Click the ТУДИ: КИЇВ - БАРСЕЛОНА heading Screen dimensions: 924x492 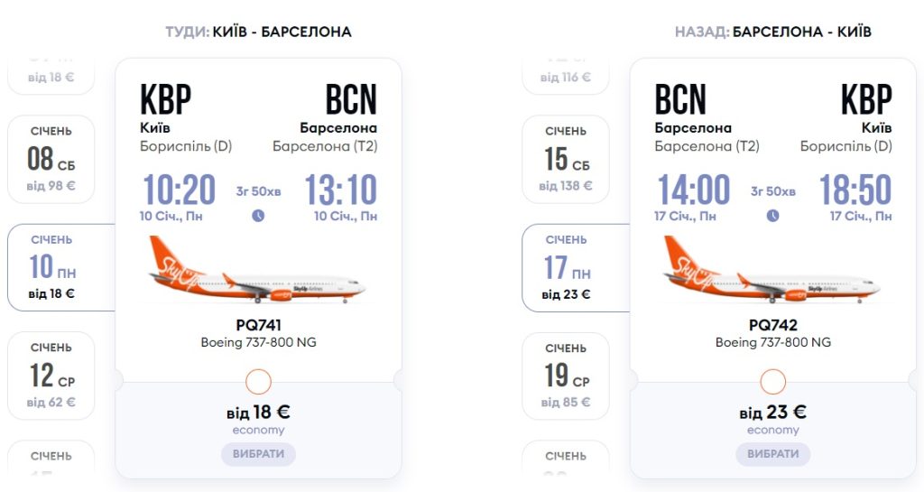click(258, 32)
